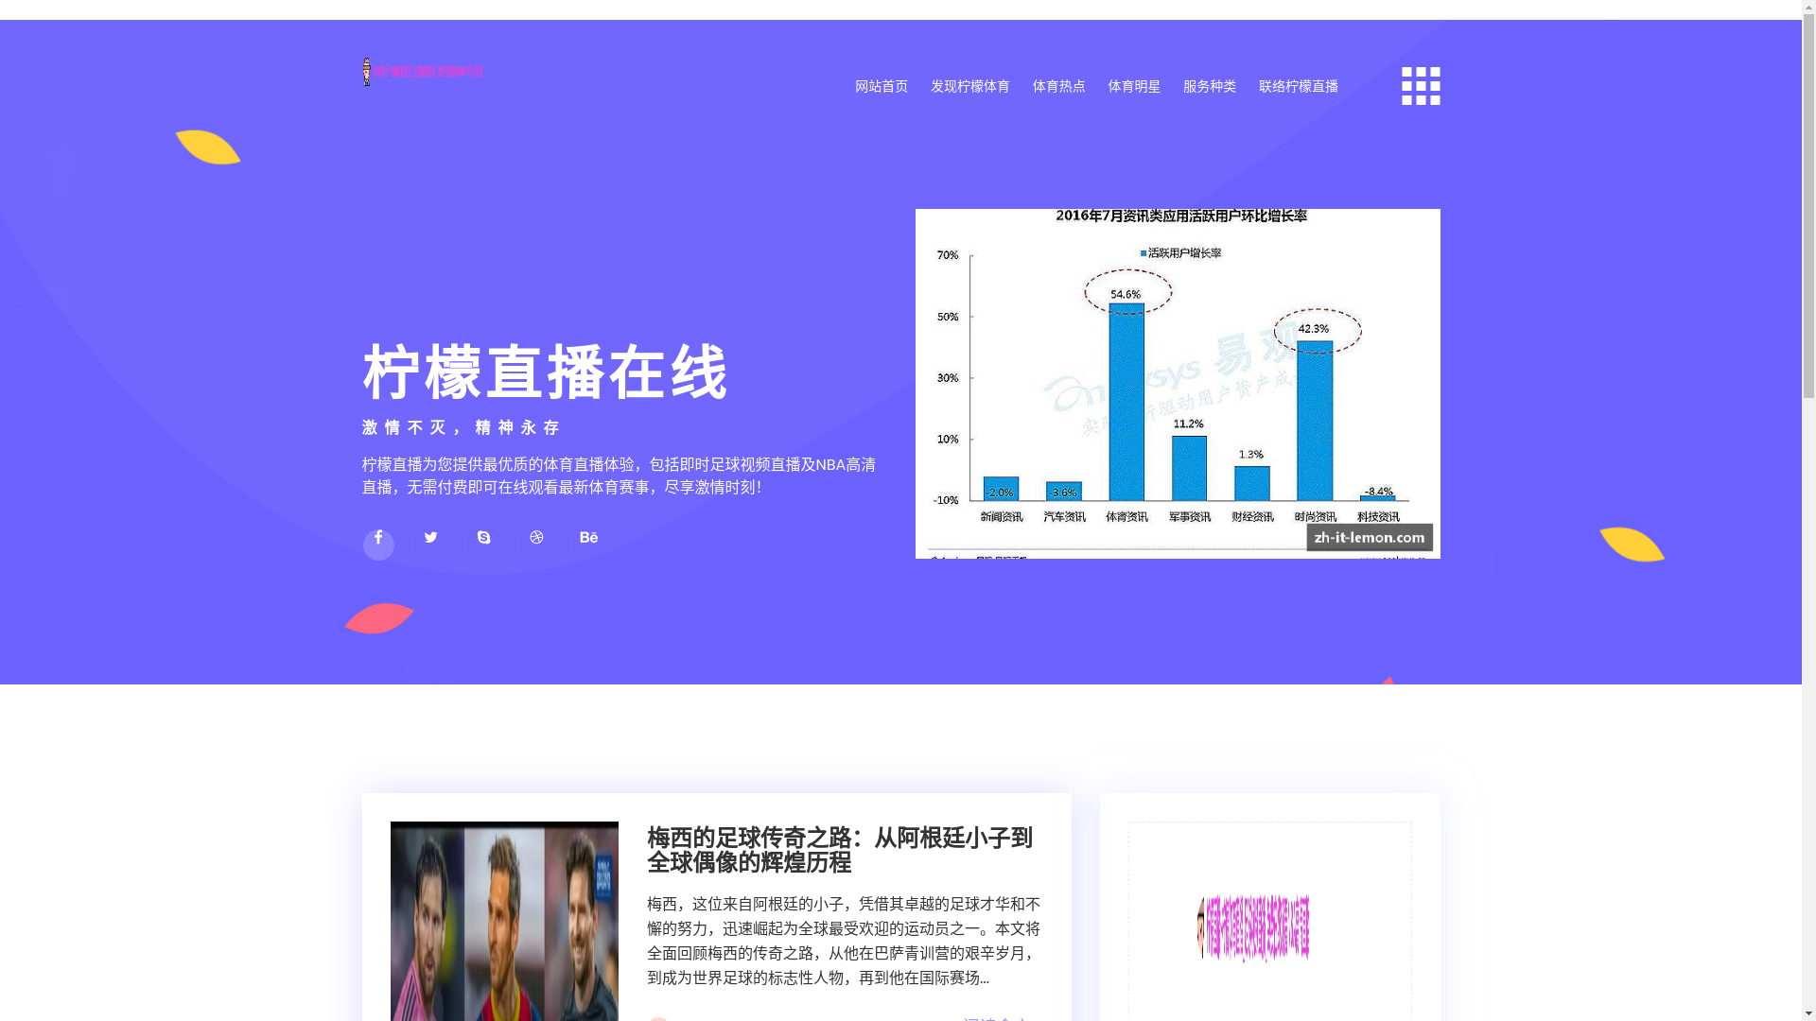This screenshot has width=1816, height=1021.
Task: Click the Dribbble social icon
Action: (x=536, y=538)
